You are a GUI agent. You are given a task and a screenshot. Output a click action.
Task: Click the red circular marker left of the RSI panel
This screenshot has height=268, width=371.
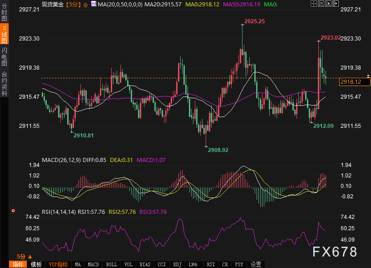13,211
